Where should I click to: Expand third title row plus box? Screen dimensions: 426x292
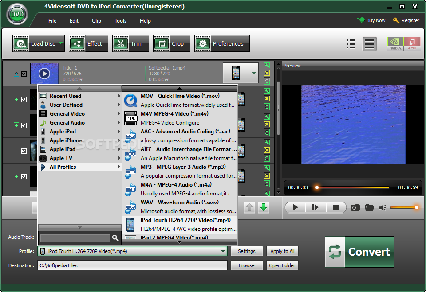pyautogui.click(x=16, y=125)
